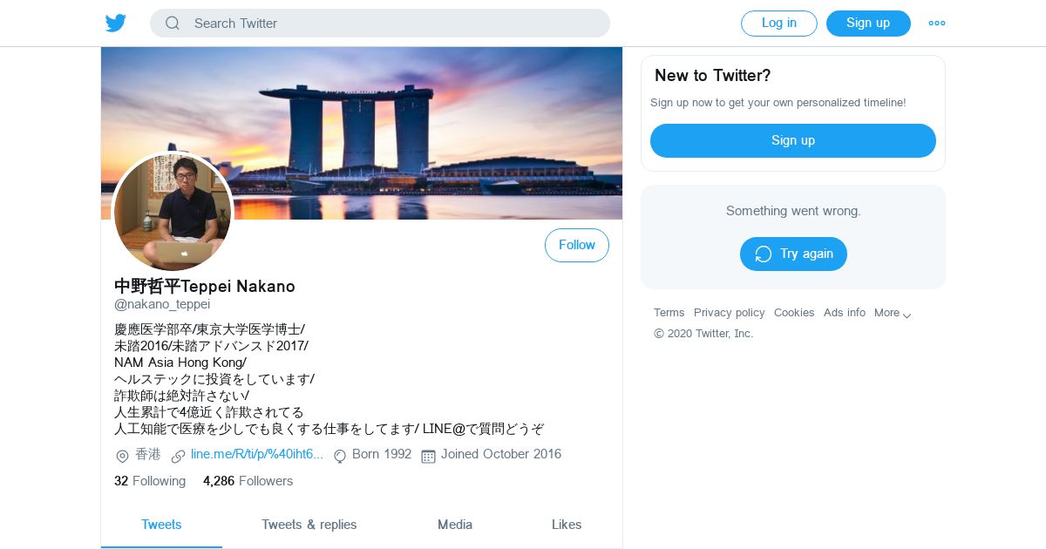Click the retry circular arrow icon
Viewport: 1046px width, 549px height.
(764, 254)
